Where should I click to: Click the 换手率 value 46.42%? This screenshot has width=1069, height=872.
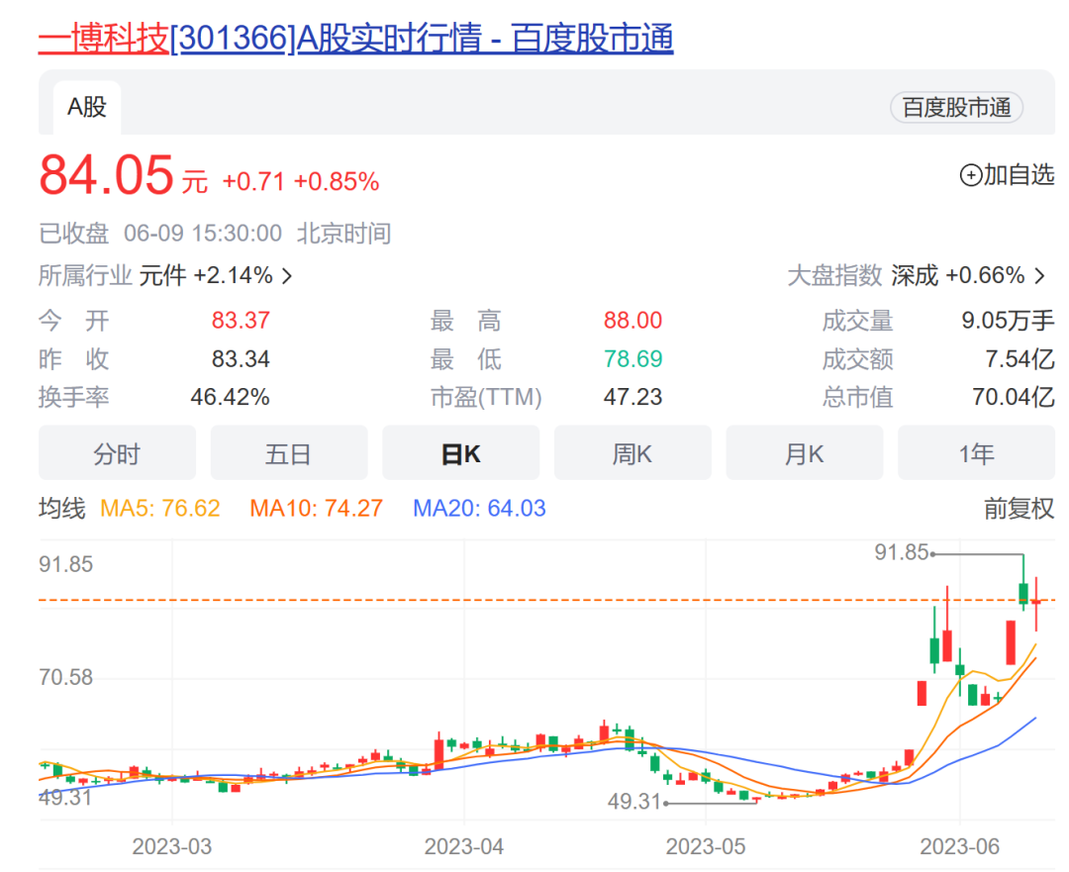[231, 398]
